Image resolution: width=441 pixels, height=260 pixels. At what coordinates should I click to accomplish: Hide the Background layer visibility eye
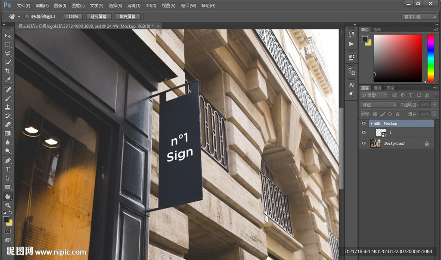(363, 143)
